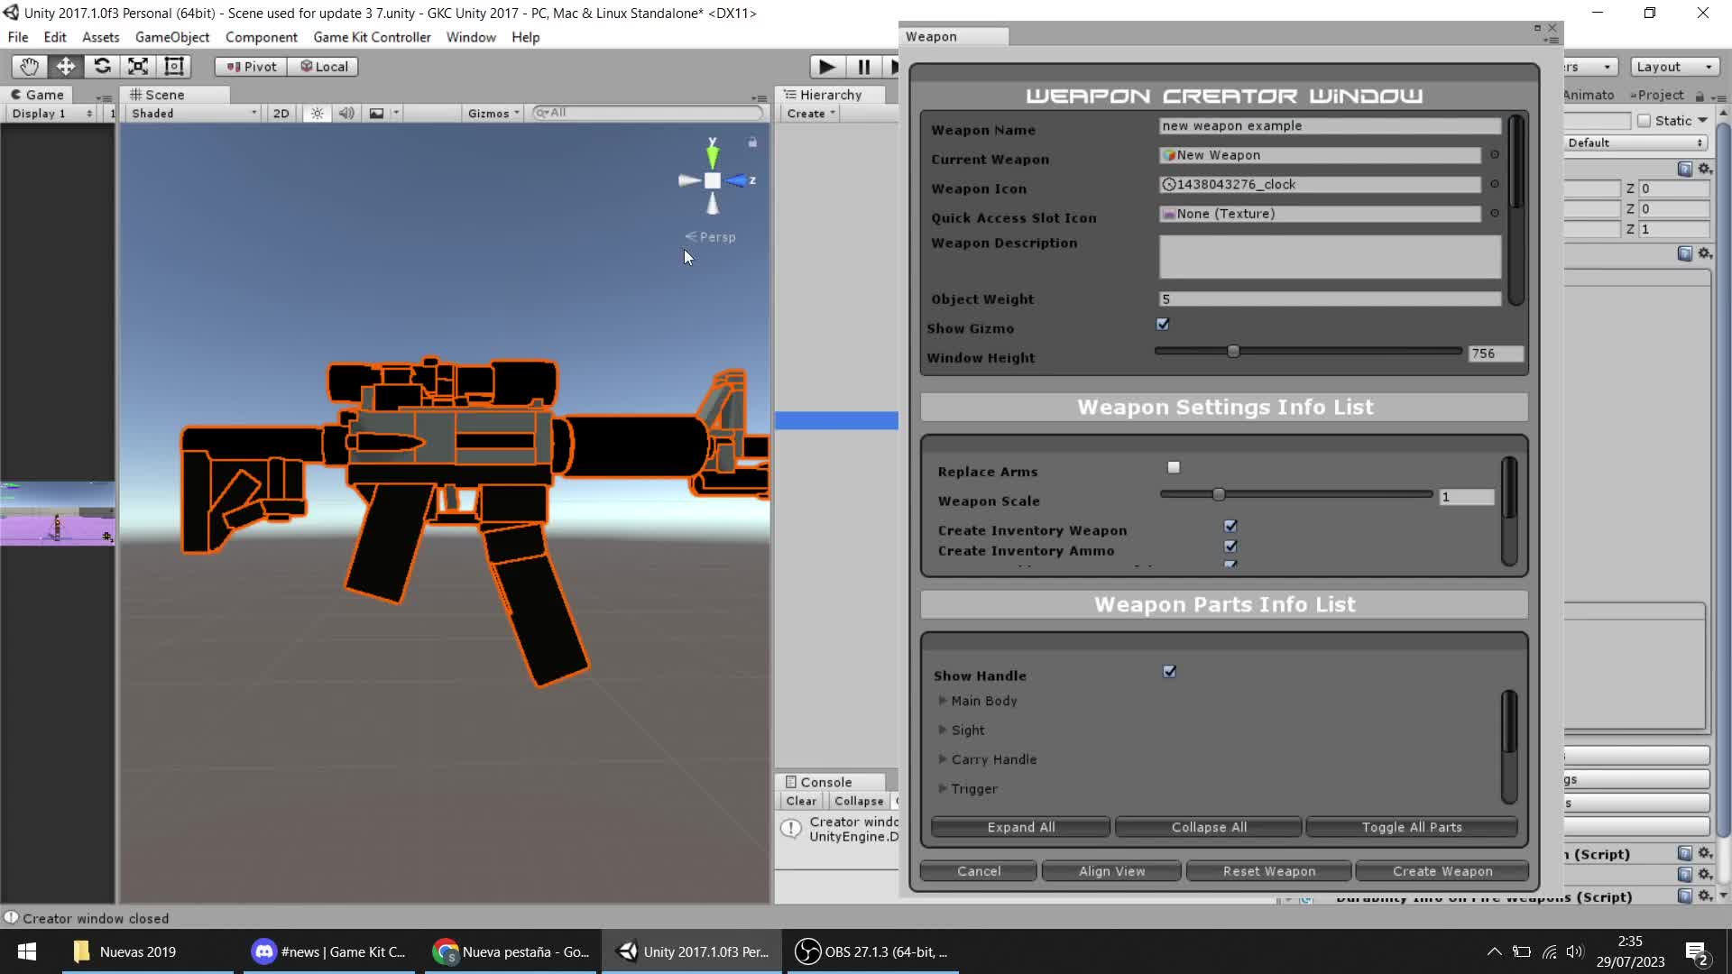Select the Move tool icon

[x=66, y=67]
